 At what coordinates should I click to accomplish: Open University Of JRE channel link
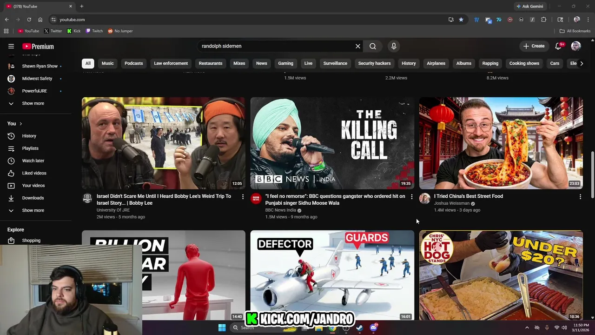point(113,210)
